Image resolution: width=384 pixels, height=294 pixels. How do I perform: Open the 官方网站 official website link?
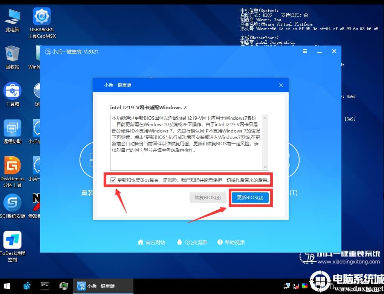pos(152,242)
